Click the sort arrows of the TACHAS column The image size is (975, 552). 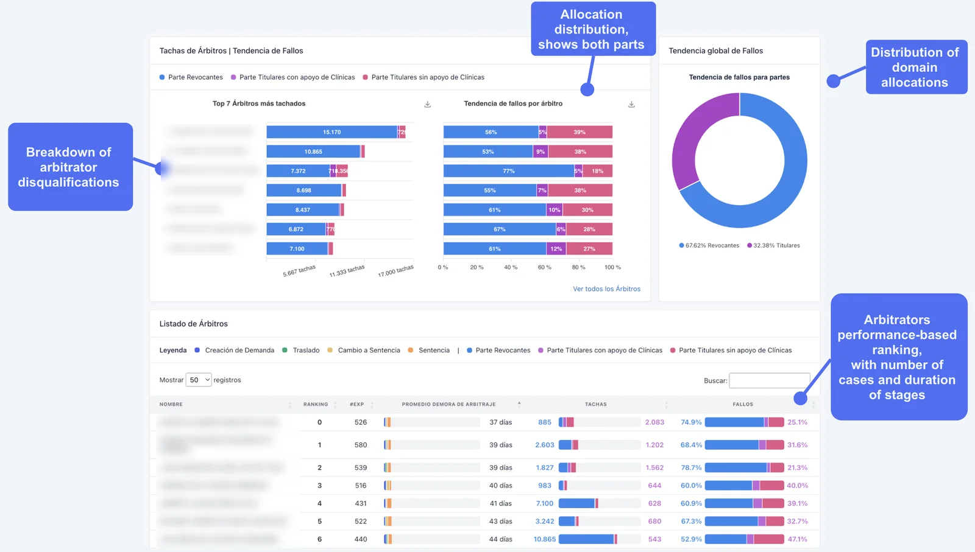click(x=666, y=405)
